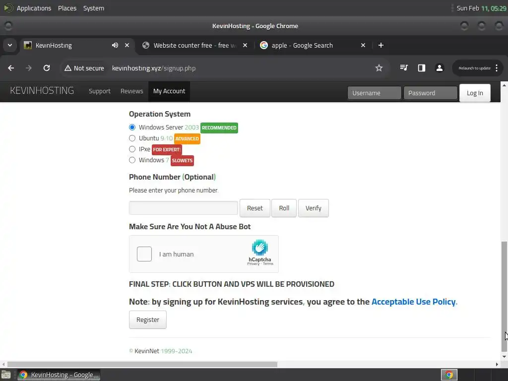Check the I am human captcha box
The image size is (508, 381).
[144, 254]
